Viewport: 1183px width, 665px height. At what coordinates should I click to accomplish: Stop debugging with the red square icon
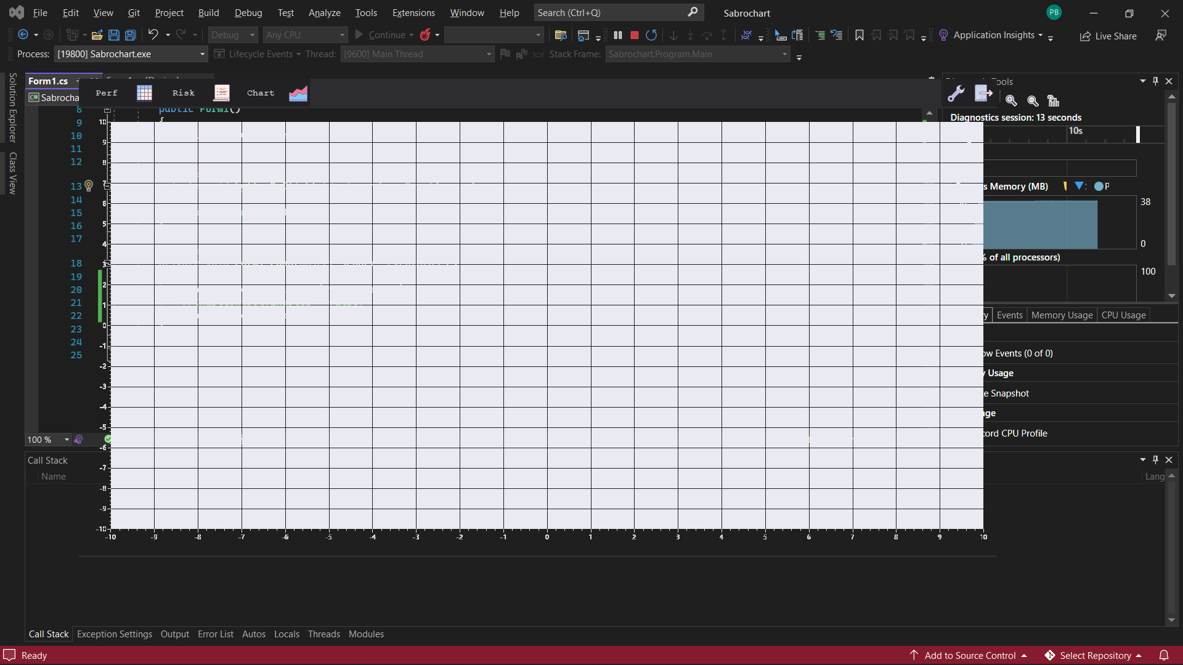[634, 35]
